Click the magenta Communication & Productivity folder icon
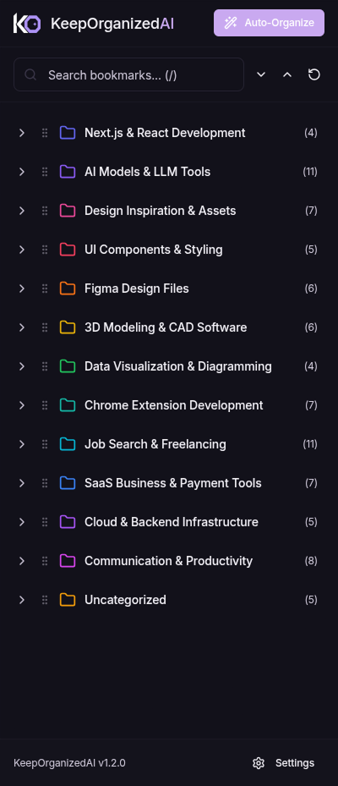The height and width of the screenshot is (786, 338). (x=68, y=561)
